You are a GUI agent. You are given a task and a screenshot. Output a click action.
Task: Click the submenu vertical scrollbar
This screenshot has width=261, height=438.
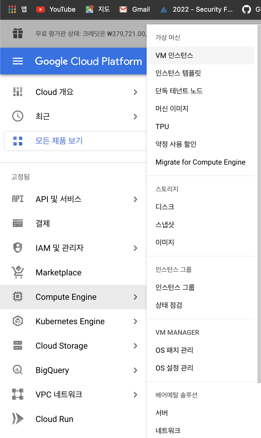259,204
